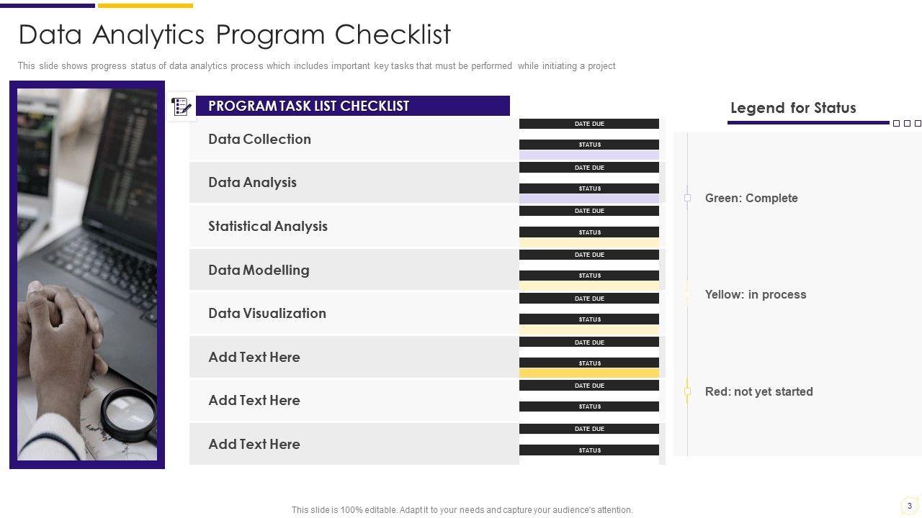Click the STATUS bar for Data Analysis
The height and width of the screenshot is (518, 922).
pos(589,188)
